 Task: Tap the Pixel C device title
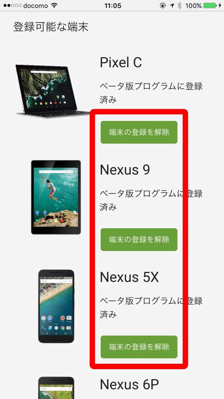[121, 62]
